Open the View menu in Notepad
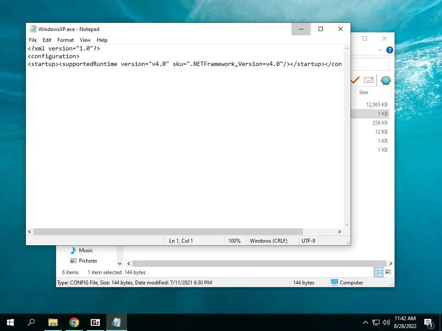 click(85, 40)
